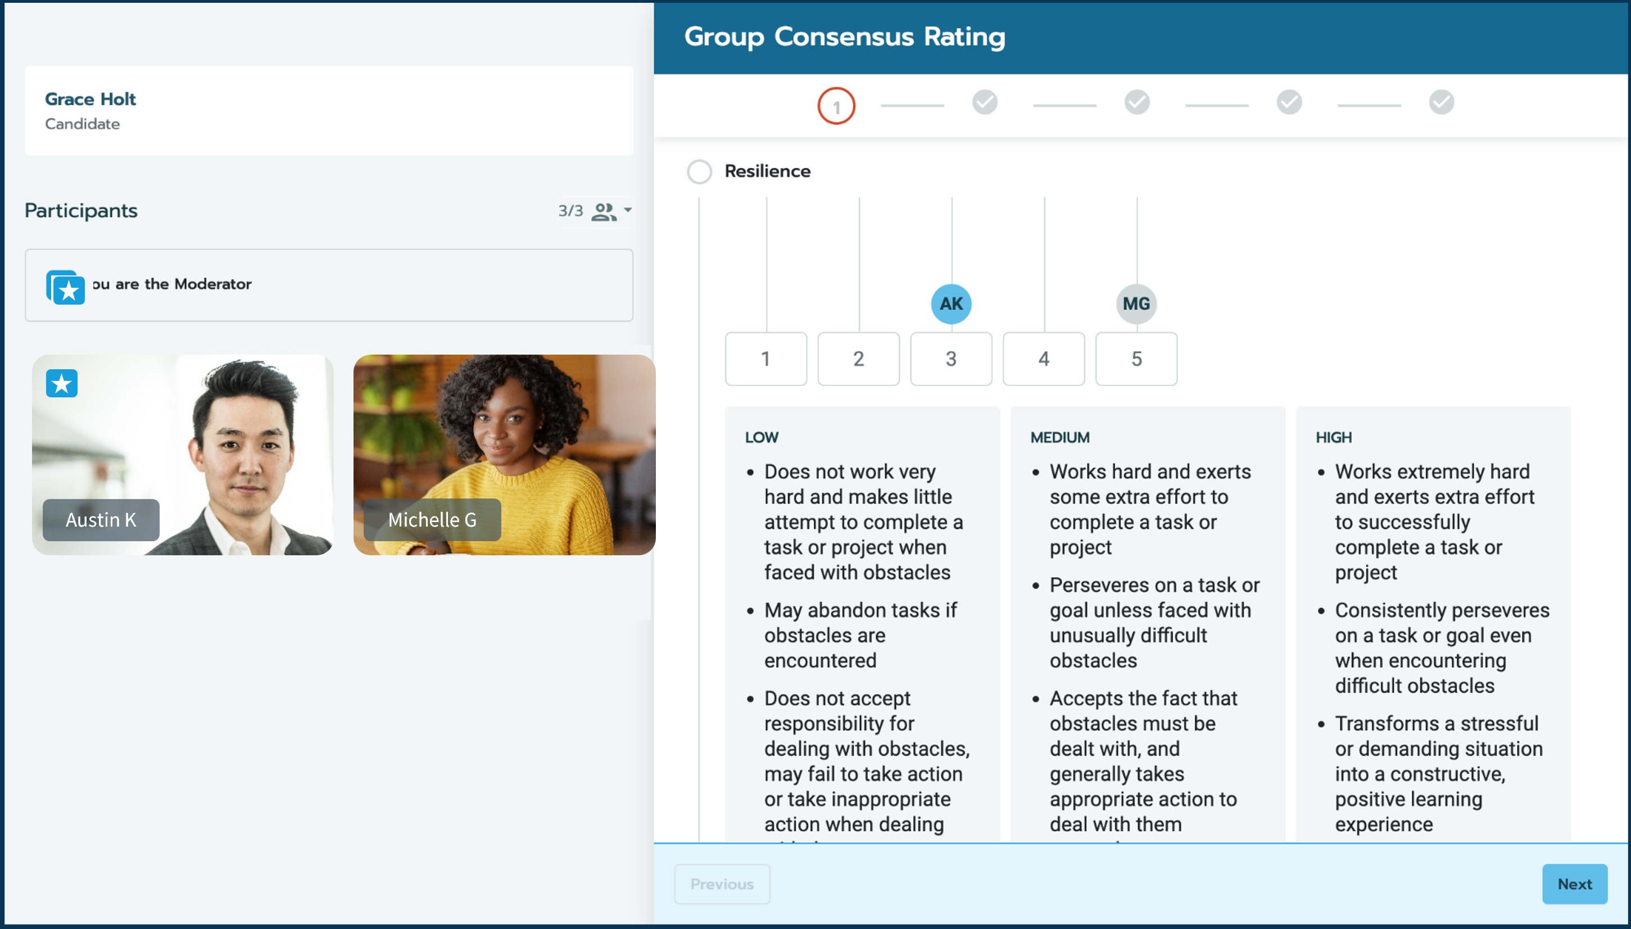Expand the participants dropdown arrow
1631x929 pixels.
[x=628, y=209]
